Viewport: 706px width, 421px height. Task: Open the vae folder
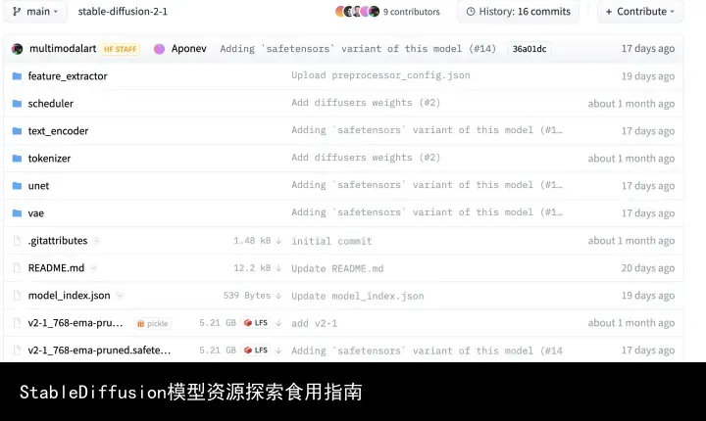pos(36,213)
